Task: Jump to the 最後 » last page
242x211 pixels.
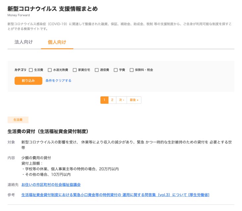Action: 134,100
